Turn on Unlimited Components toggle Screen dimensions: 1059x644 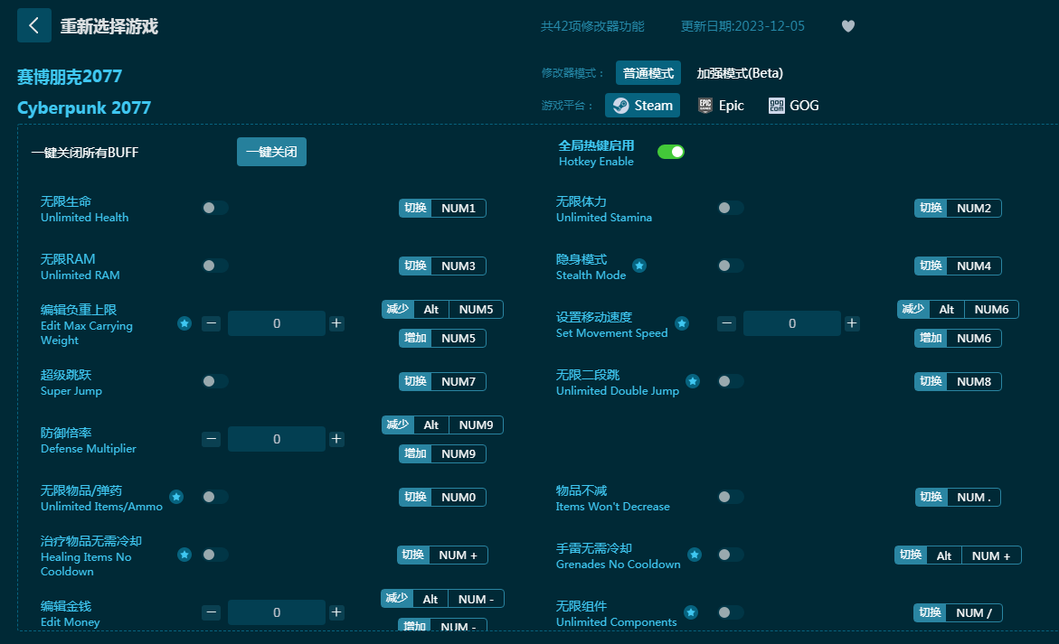click(x=730, y=612)
